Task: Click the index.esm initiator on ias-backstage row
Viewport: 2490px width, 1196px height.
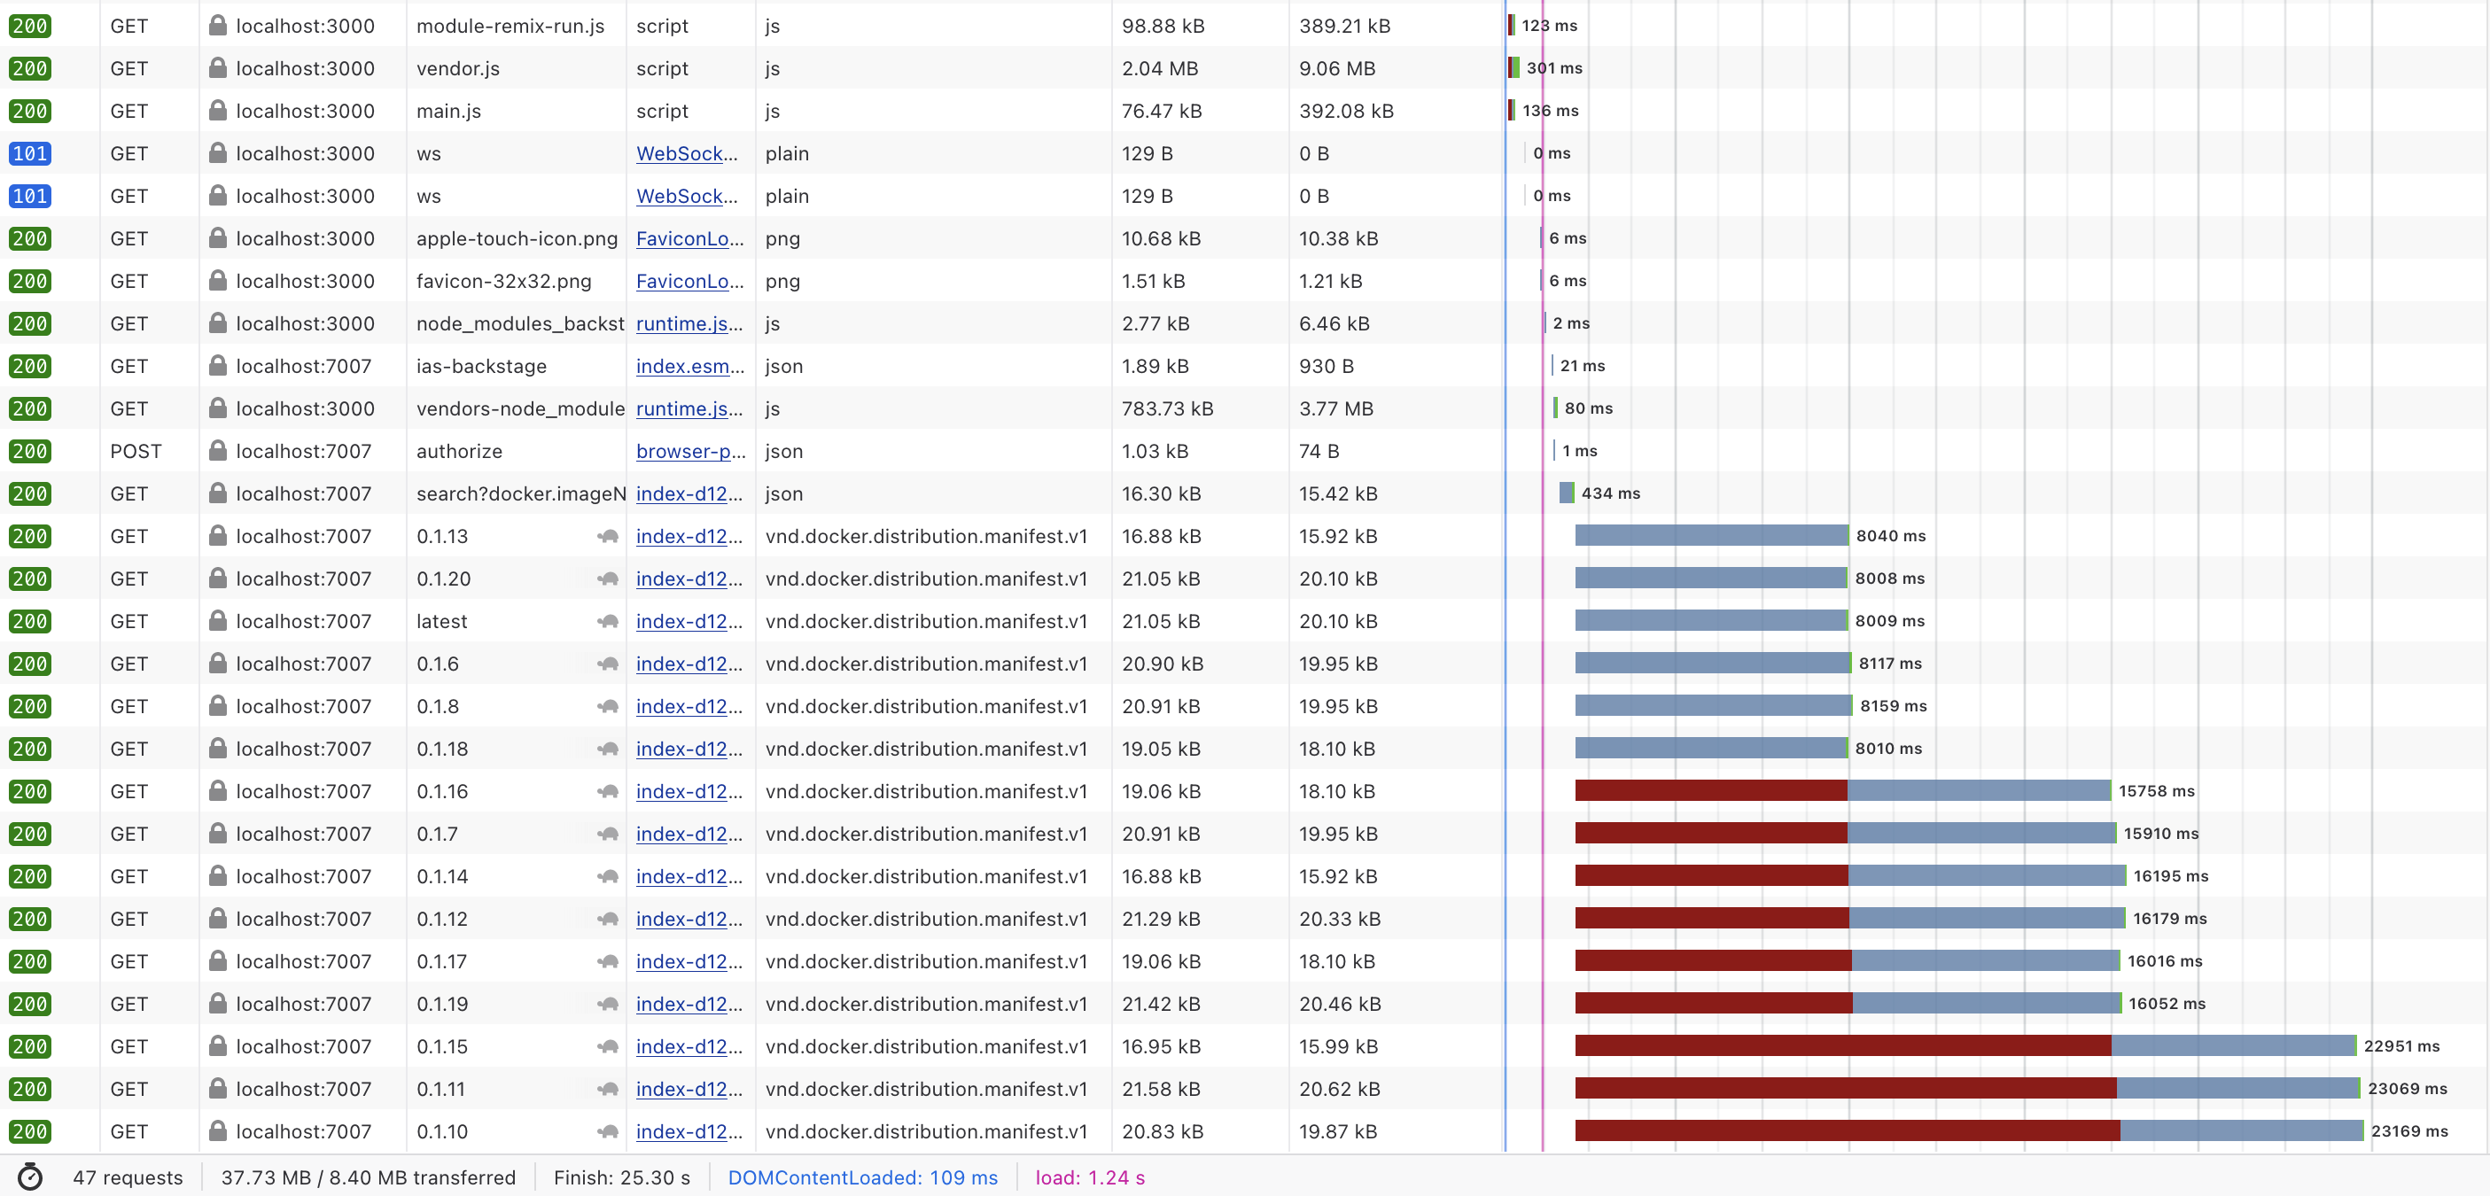Action: (x=689, y=366)
